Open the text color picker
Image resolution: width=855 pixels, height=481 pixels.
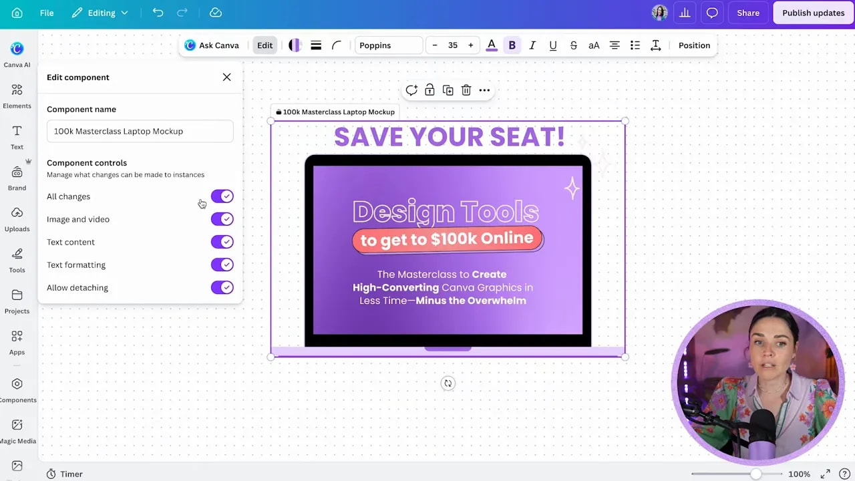(x=492, y=45)
